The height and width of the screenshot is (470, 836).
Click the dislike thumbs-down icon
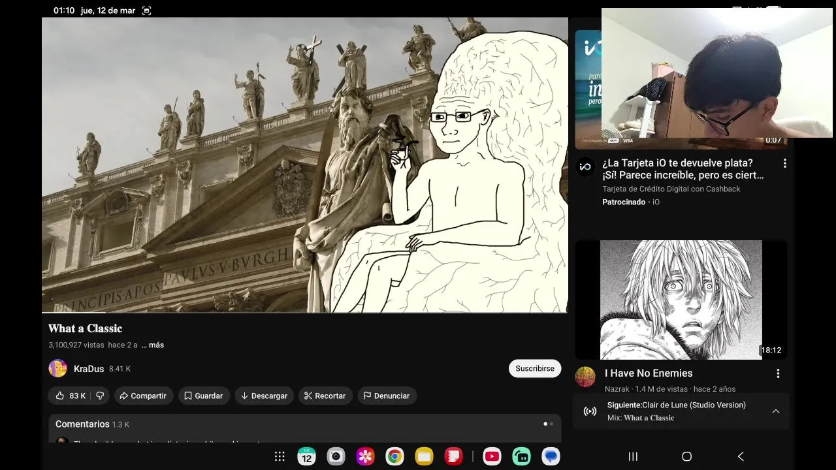tap(100, 396)
